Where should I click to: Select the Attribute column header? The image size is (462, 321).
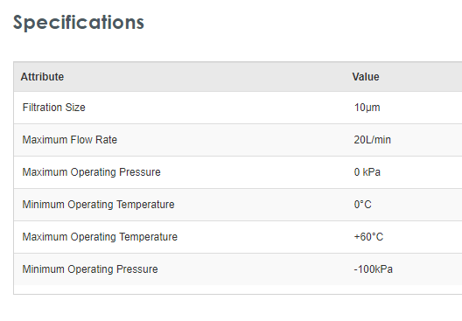pos(42,77)
